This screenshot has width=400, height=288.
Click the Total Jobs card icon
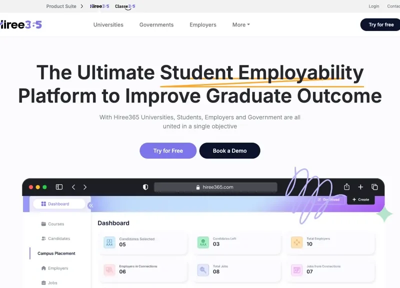tap(203, 270)
